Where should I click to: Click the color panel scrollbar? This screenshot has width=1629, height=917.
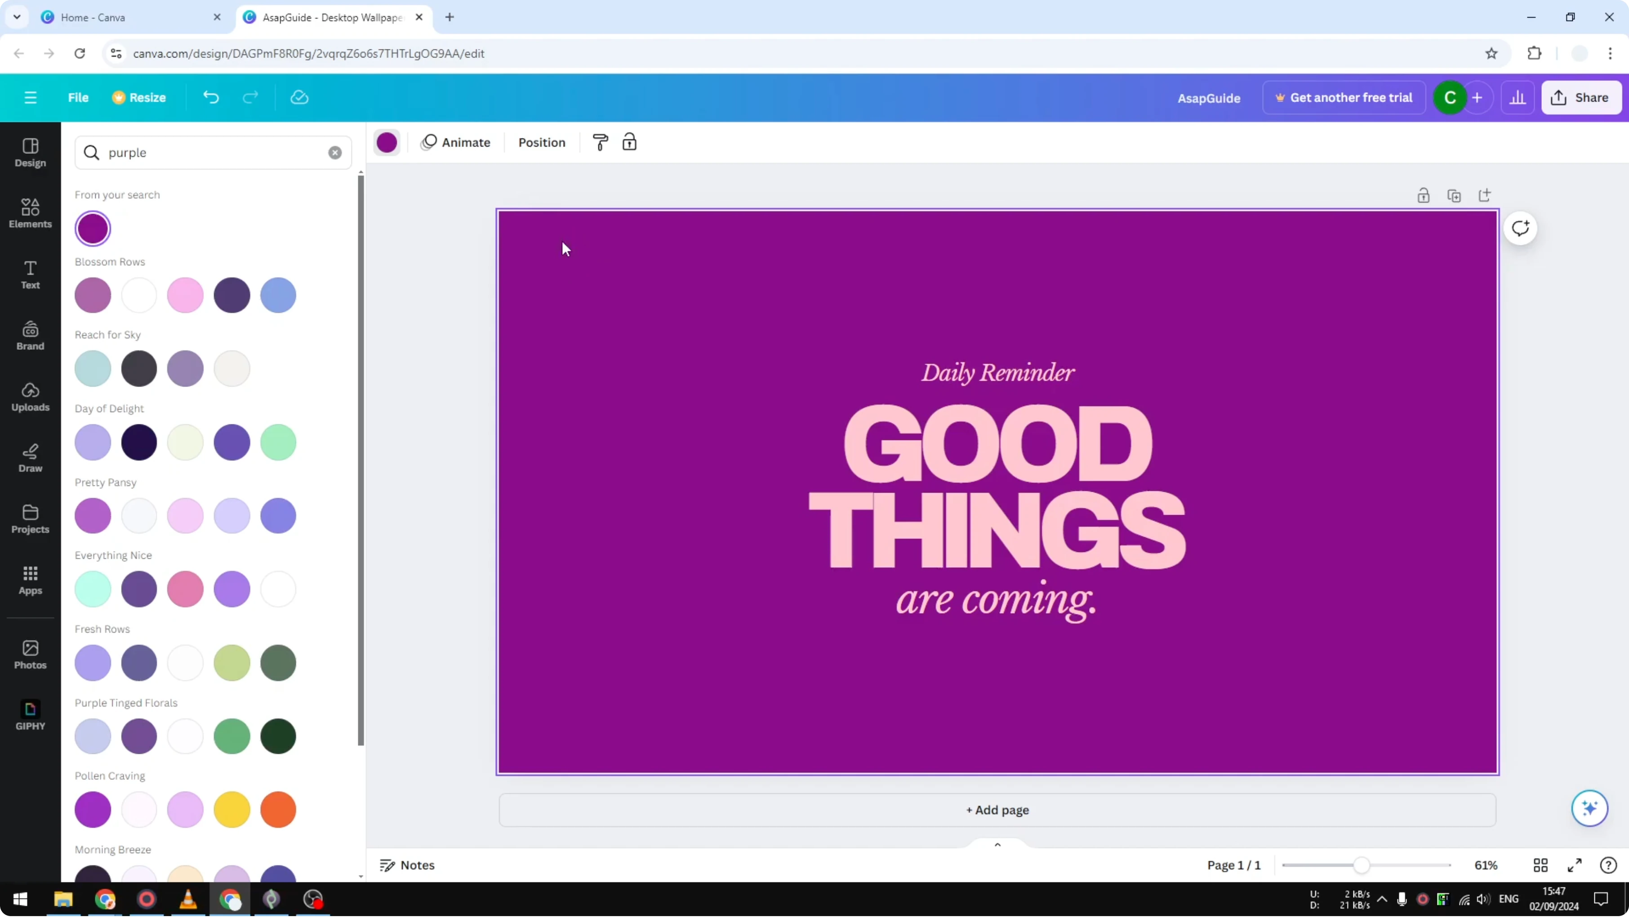pyautogui.click(x=361, y=460)
